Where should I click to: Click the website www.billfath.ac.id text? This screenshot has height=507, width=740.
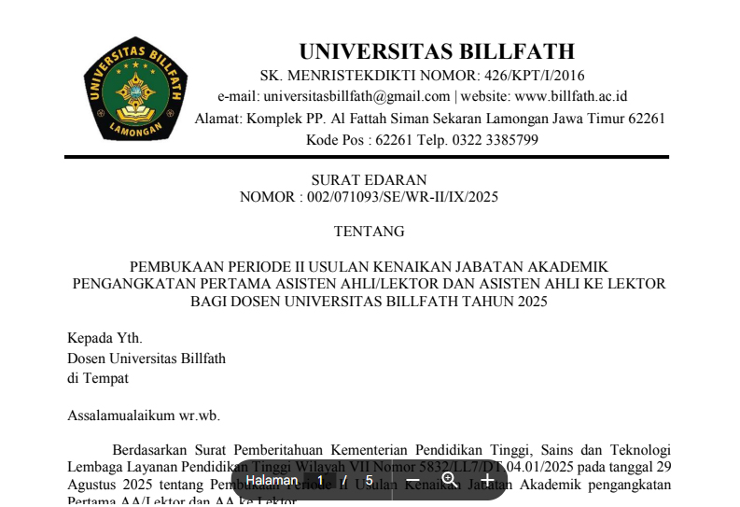tap(570, 96)
